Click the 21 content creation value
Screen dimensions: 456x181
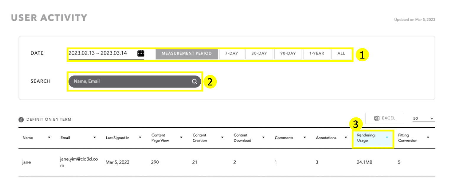[x=195, y=162]
